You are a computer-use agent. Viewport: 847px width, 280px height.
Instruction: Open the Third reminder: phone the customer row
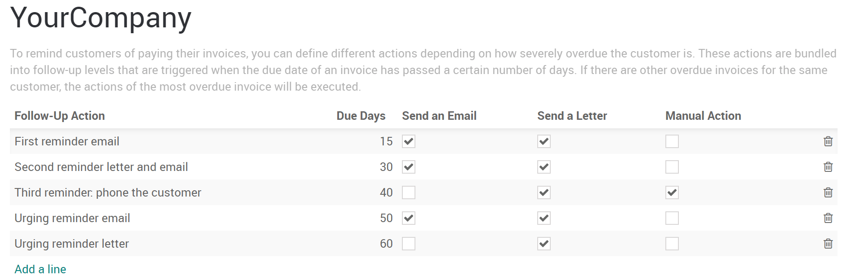[108, 192]
